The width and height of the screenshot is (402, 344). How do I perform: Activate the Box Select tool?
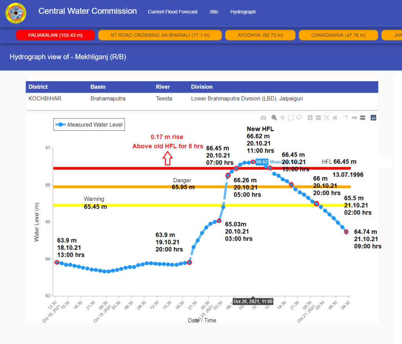click(x=291, y=117)
